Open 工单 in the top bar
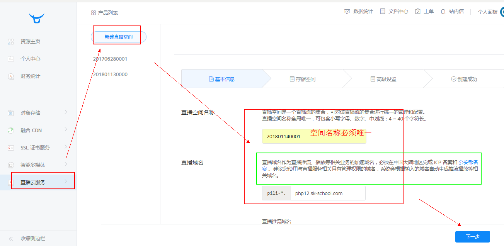The image size is (504, 246). (x=424, y=12)
